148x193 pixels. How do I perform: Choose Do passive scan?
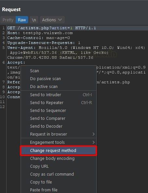point(58,79)
